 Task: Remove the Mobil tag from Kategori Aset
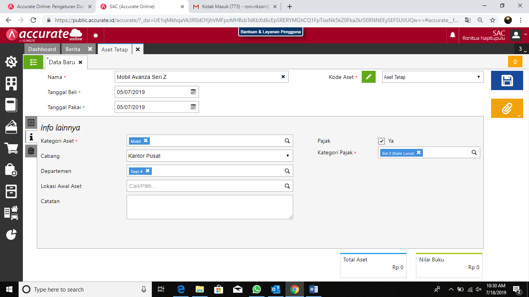point(146,141)
